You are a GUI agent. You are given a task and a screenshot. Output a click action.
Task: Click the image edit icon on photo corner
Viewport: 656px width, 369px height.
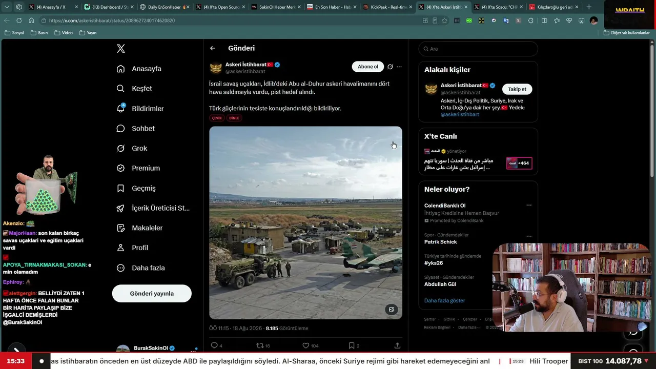point(392,310)
